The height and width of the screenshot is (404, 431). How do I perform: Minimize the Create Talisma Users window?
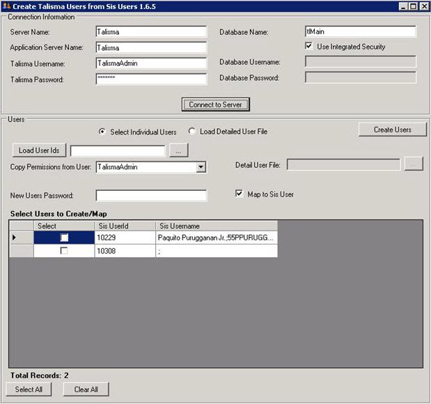[403, 6]
